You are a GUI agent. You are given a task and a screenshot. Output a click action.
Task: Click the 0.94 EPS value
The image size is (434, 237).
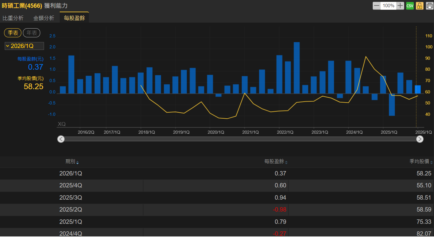coord(281,198)
